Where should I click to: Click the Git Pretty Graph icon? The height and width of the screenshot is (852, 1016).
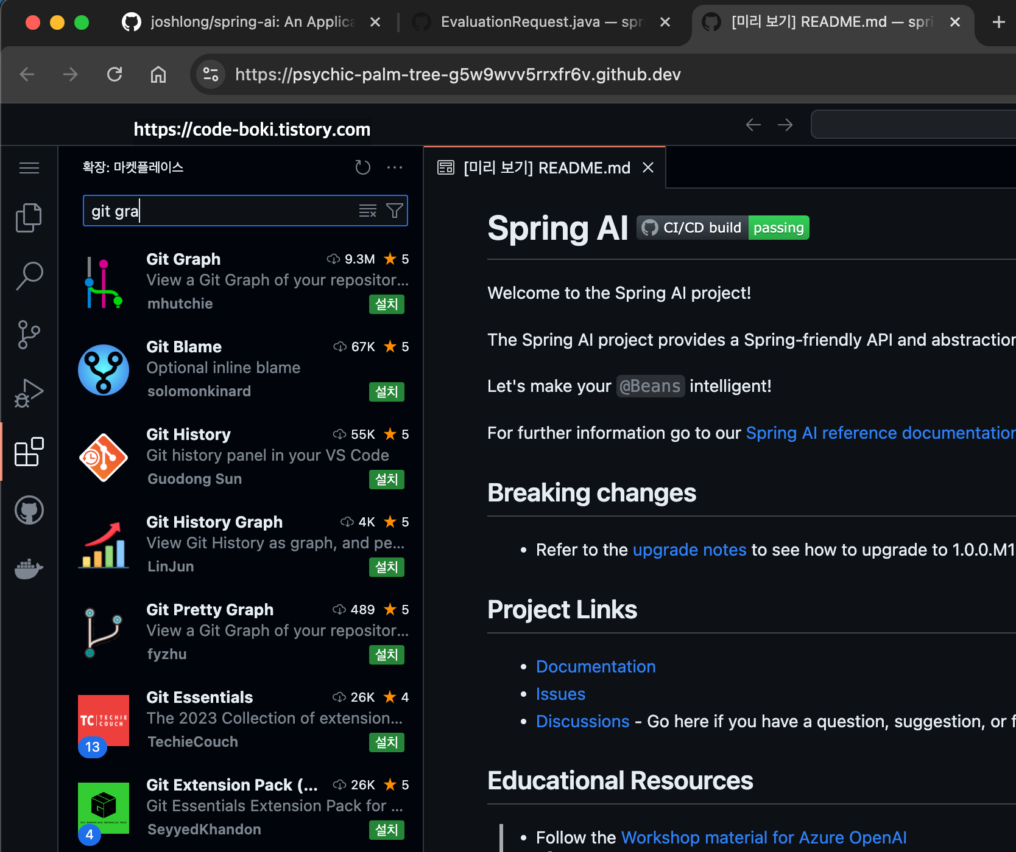coord(104,633)
